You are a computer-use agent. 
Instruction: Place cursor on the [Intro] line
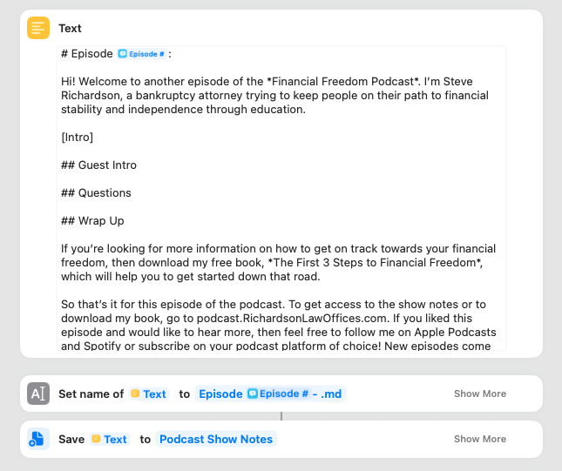(x=77, y=138)
